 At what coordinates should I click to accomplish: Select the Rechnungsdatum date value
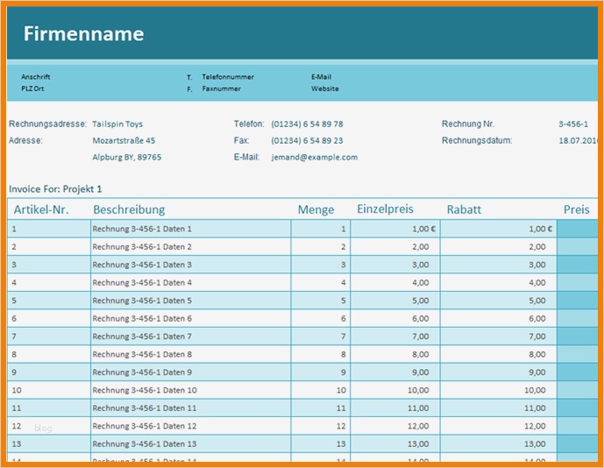(x=579, y=140)
